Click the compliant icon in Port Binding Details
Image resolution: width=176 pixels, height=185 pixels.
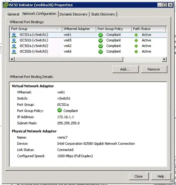pyautogui.click(x=60, y=110)
